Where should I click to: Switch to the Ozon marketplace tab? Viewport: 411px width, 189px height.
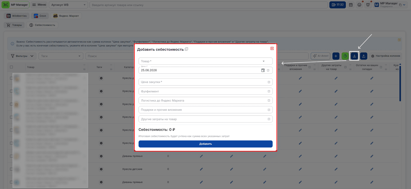click(x=40, y=16)
